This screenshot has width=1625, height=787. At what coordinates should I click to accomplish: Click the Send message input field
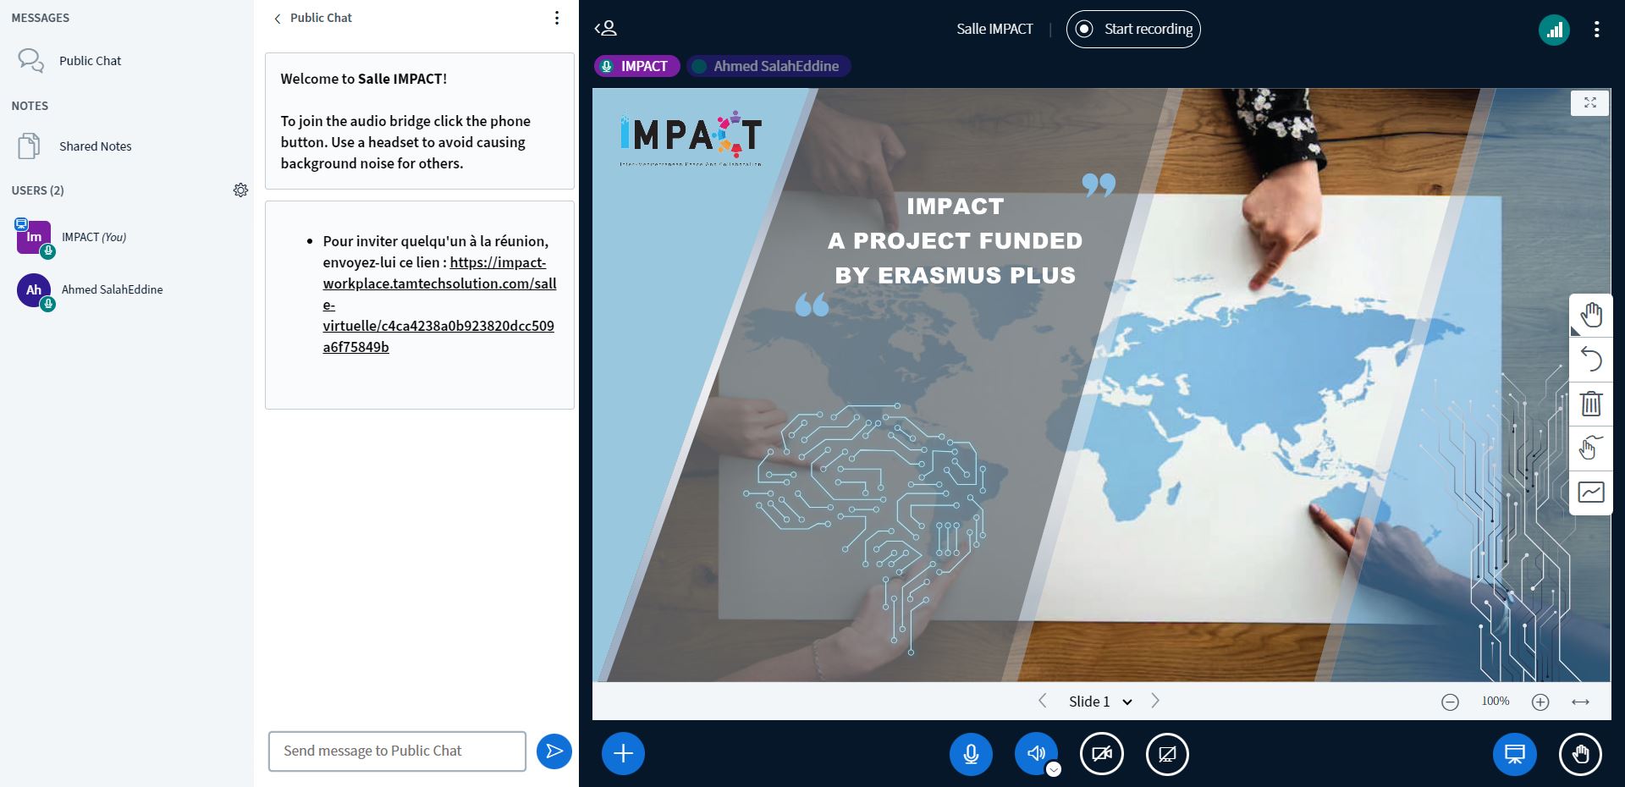tap(397, 751)
